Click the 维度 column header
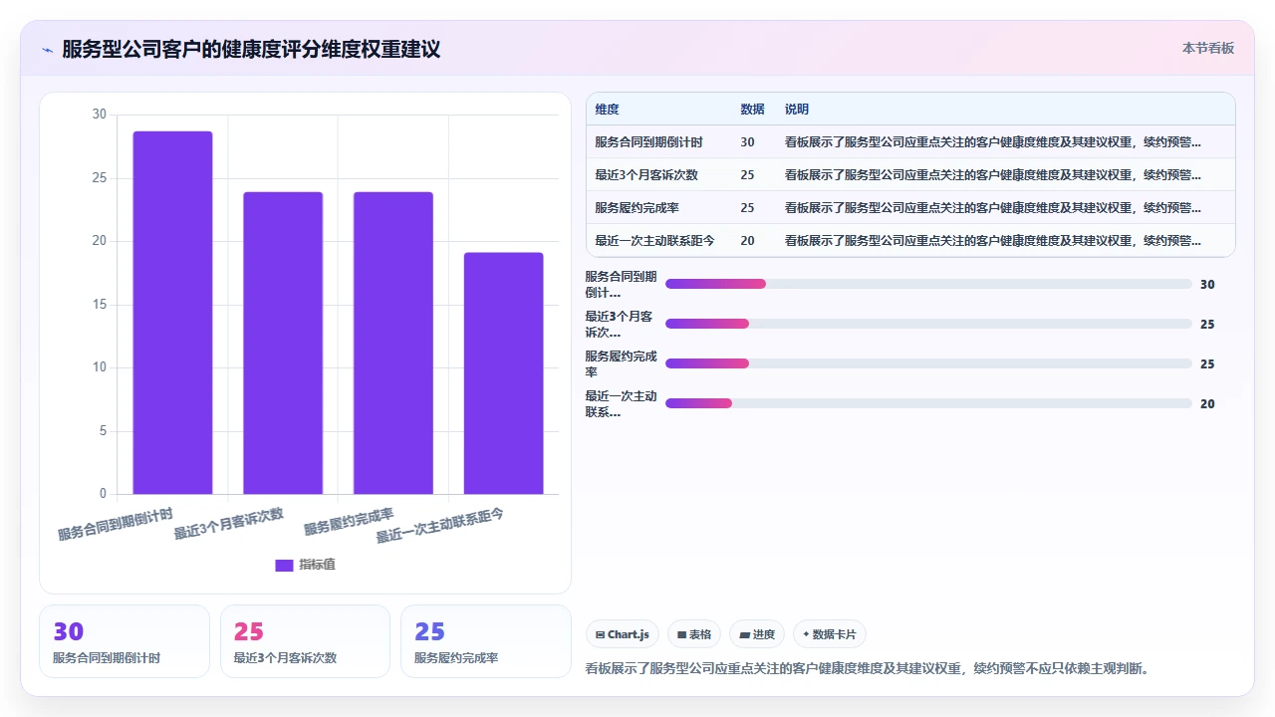Screen dimensions: 1275x717 pos(607,109)
